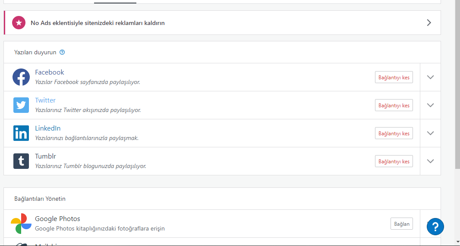The height and width of the screenshot is (246, 460).
Task: Click the LinkedIn logo icon
Action: [21, 133]
